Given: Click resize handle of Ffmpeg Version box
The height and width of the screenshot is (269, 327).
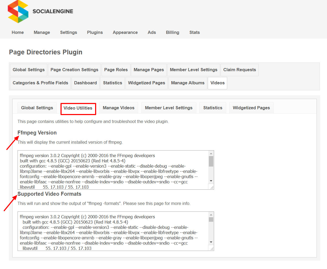Looking at the screenshot, I should pyautogui.click(x=212, y=187).
